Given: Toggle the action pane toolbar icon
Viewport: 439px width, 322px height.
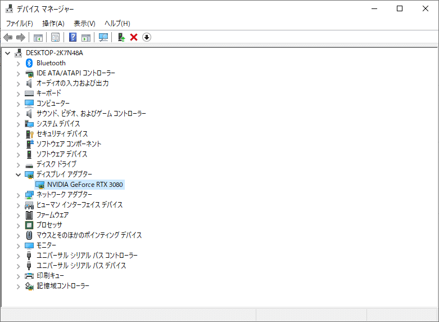Looking at the screenshot, I should [x=86, y=37].
